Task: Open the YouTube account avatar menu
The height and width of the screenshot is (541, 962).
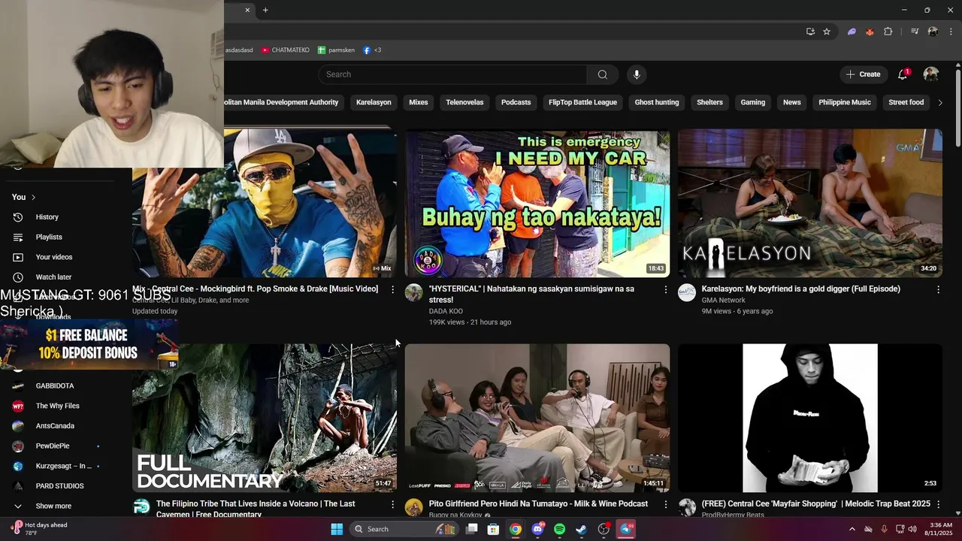Action: 931,74
